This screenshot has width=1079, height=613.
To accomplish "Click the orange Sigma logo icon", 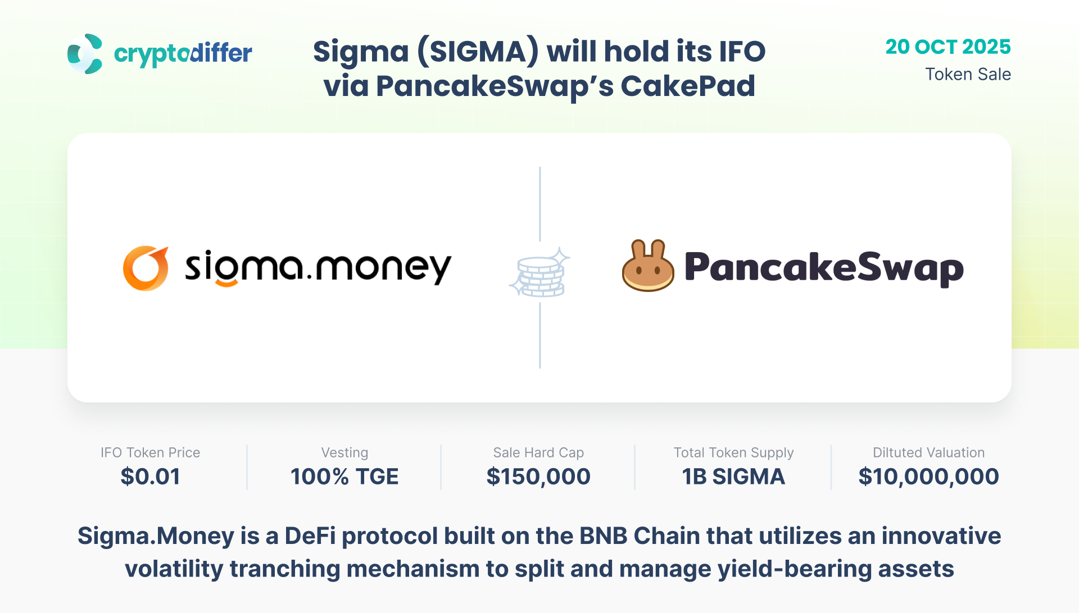I will (146, 268).
